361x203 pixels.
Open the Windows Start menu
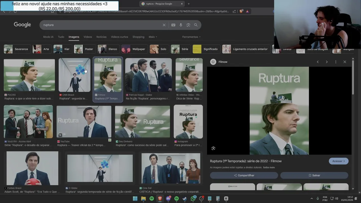[135, 198]
